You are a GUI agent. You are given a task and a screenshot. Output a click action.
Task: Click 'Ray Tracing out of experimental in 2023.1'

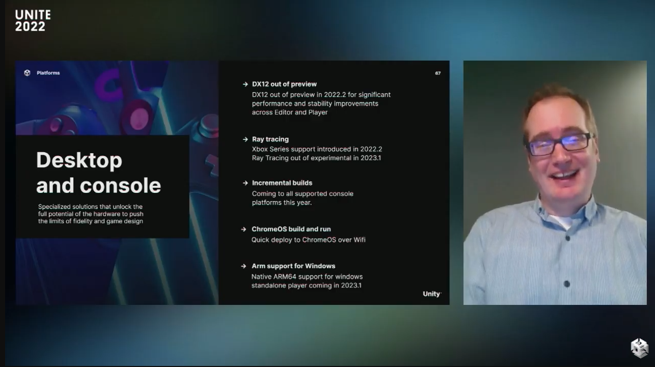[316, 158]
